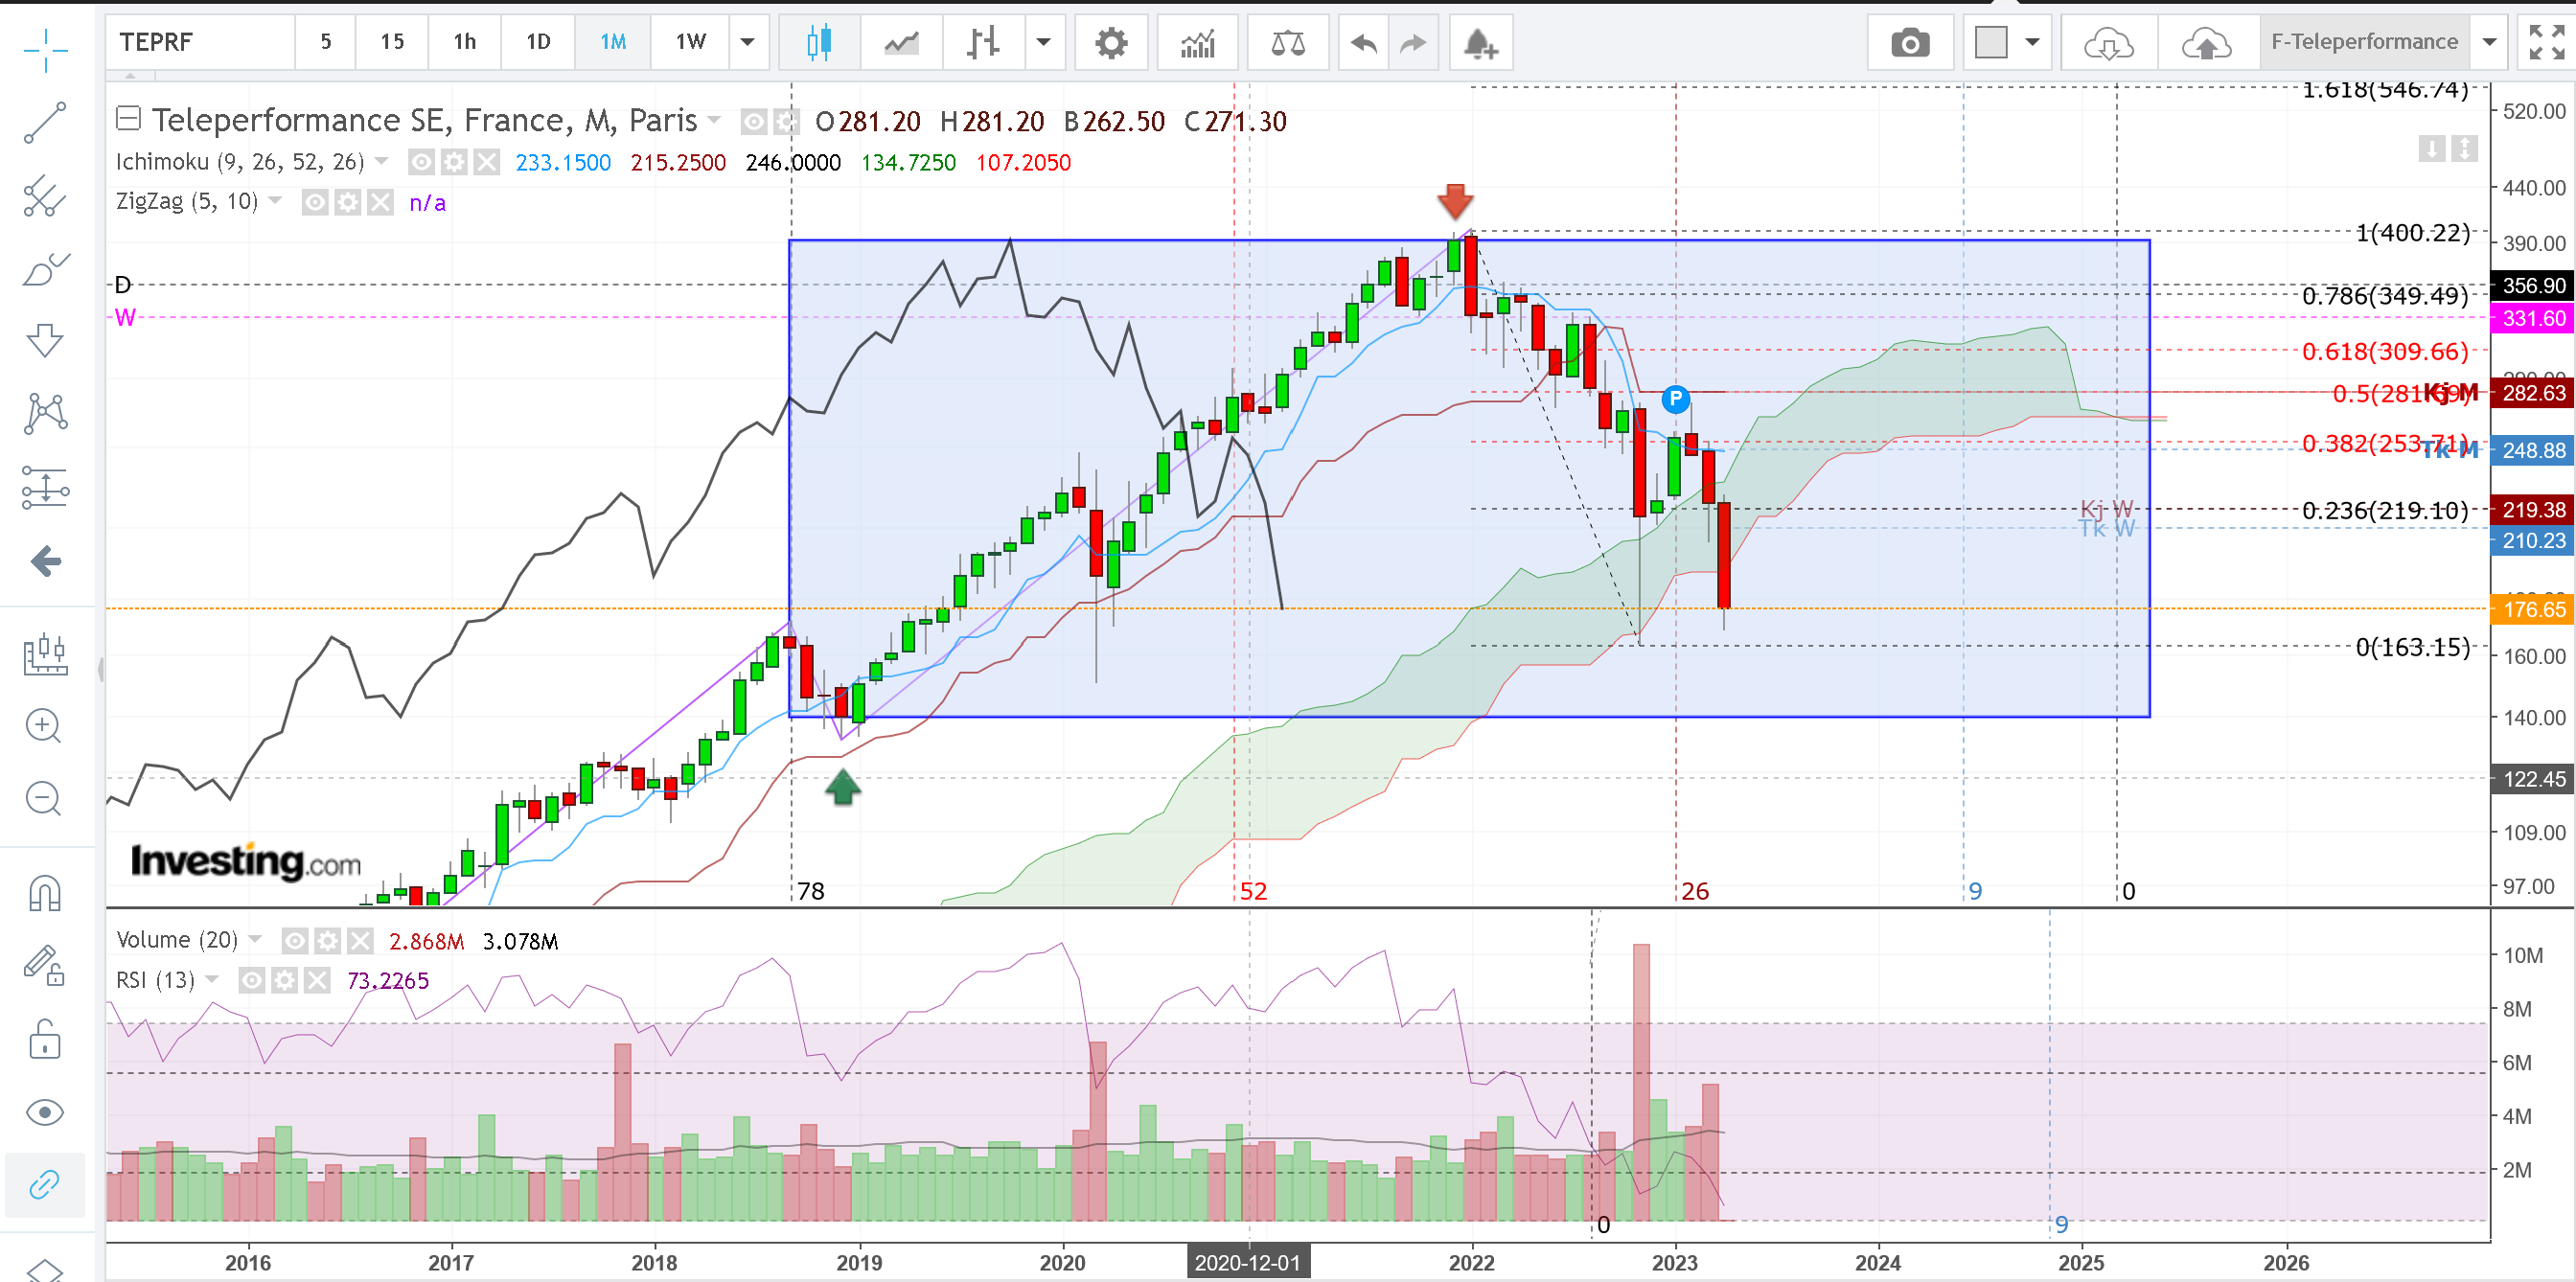The height and width of the screenshot is (1282, 2576).
Task: Toggle magnet mode for drawings
Action: tap(45, 893)
